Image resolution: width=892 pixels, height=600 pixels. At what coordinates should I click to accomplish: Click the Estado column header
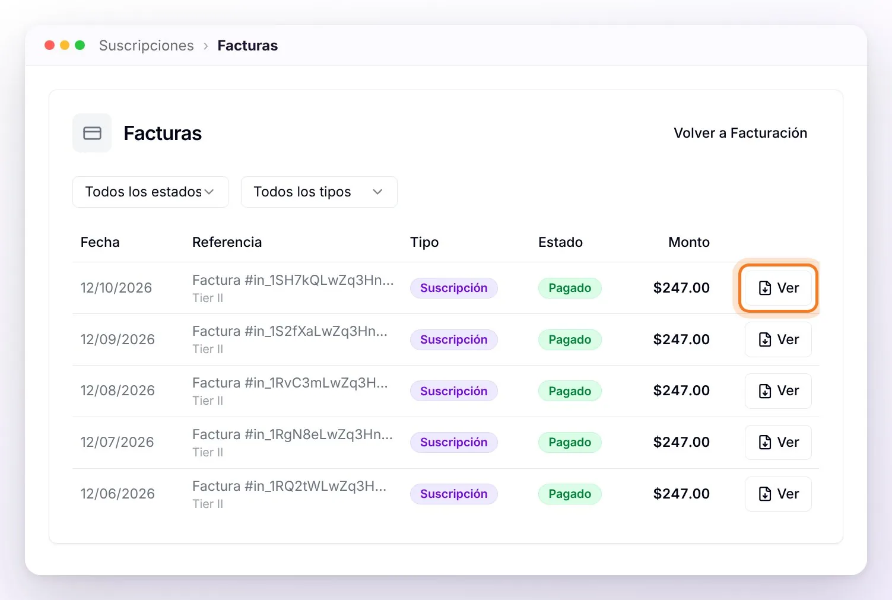tap(560, 242)
